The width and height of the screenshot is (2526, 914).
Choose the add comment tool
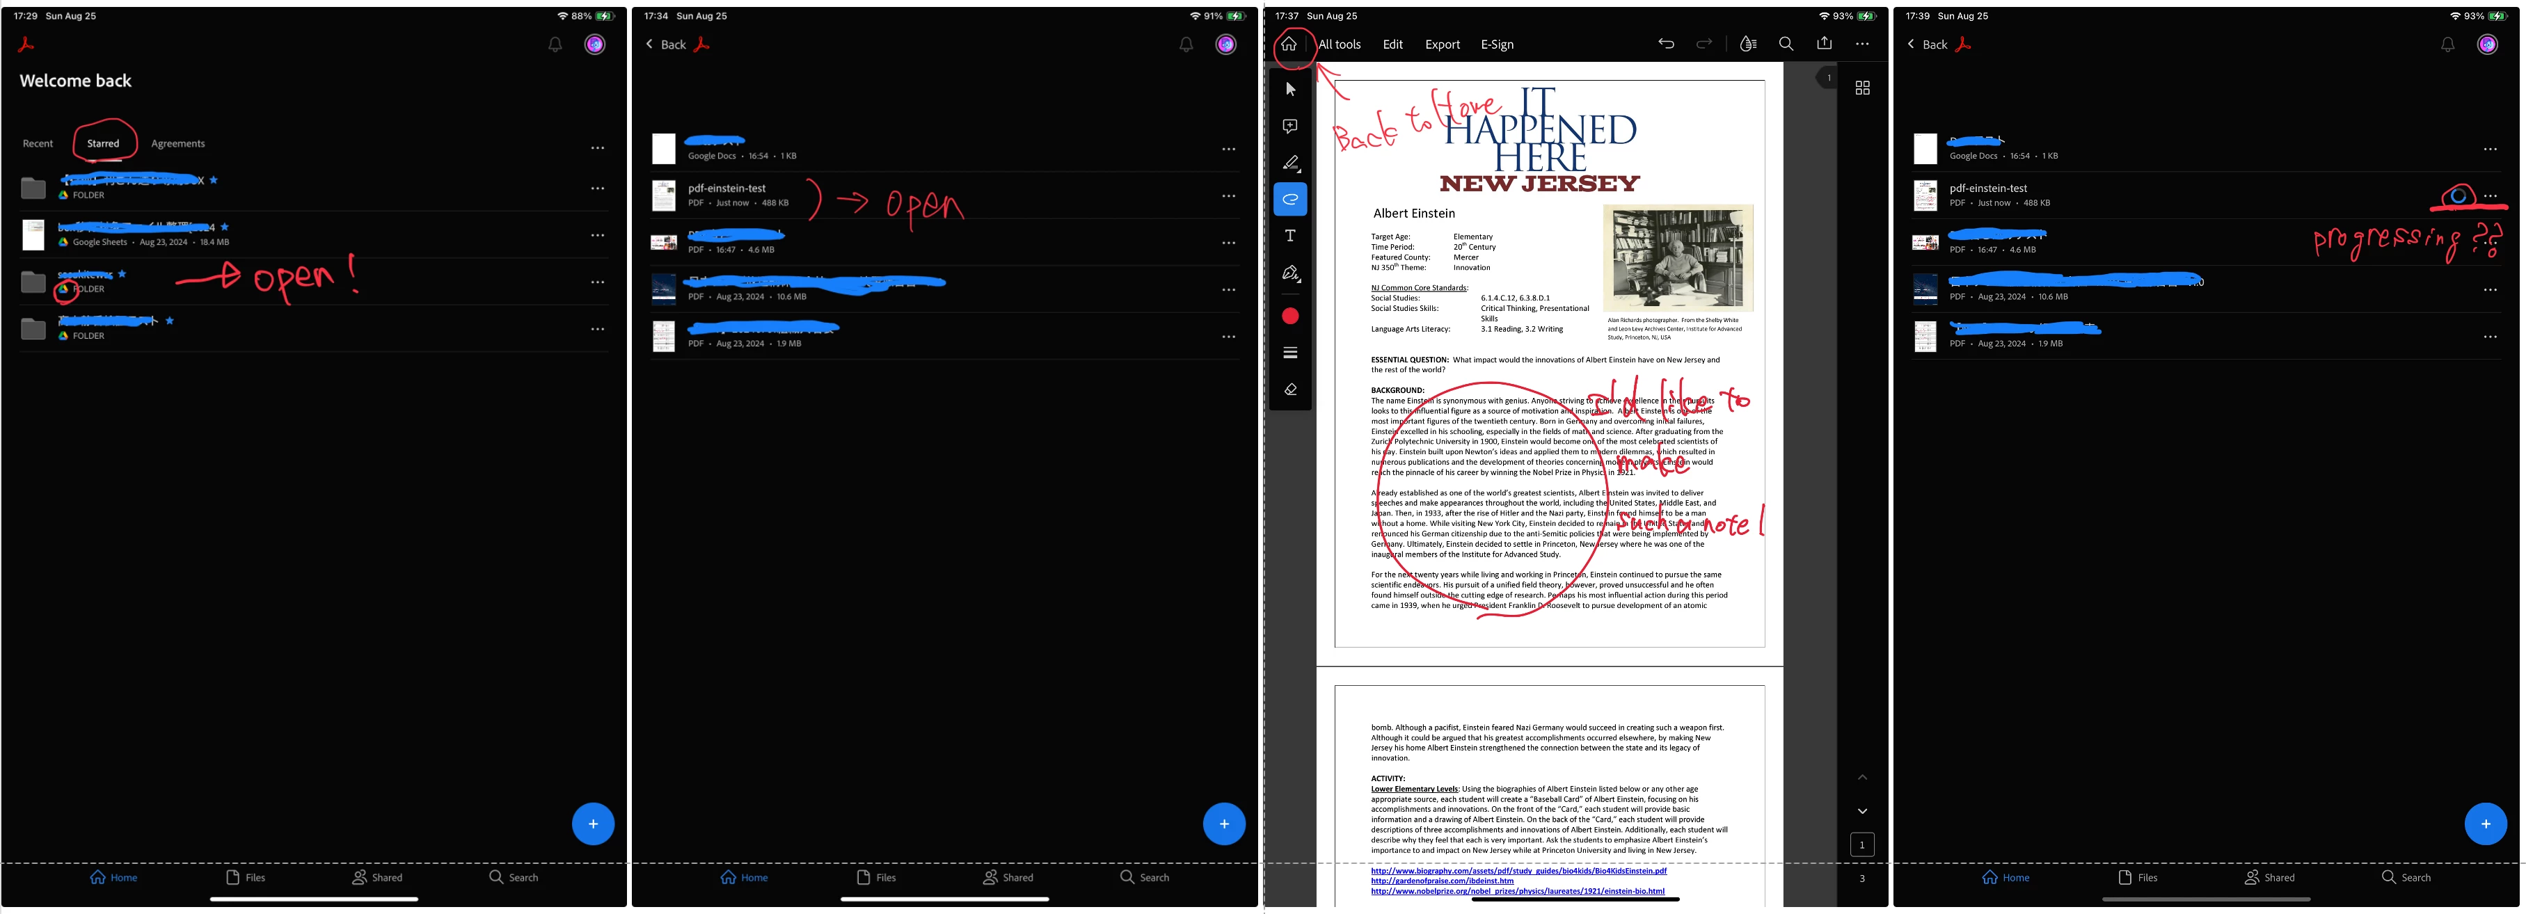[x=1289, y=127]
